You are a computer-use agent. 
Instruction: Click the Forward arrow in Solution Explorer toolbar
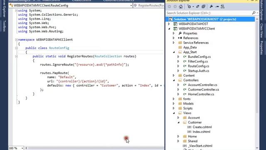[x=175, y=7]
